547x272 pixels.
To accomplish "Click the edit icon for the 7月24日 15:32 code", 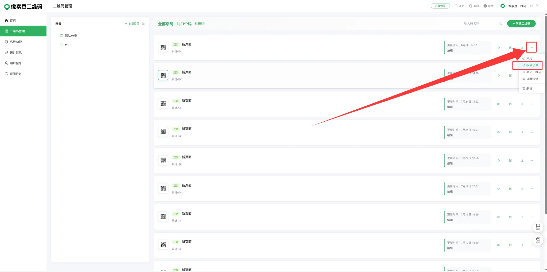I will 510,104.
